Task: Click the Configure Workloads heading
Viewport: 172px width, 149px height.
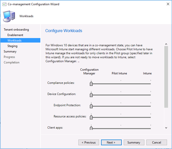Action: pos(64,31)
